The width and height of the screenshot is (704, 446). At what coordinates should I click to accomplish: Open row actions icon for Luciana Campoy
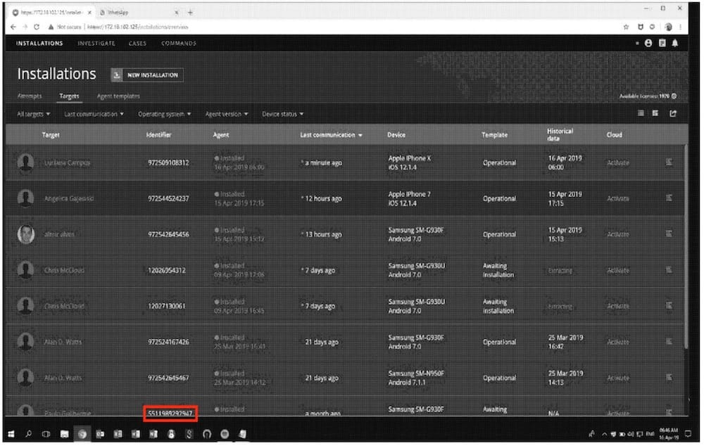coord(670,163)
